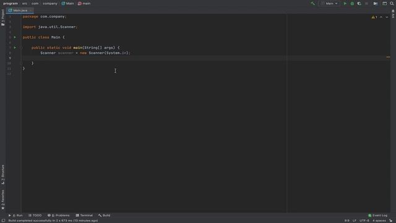Click line number 8 in the gutter
The image size is (396, 223).
[x=10, y=53]
